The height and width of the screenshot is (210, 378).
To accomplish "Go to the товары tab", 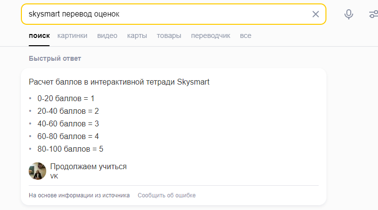I will [x=169, y=35].
